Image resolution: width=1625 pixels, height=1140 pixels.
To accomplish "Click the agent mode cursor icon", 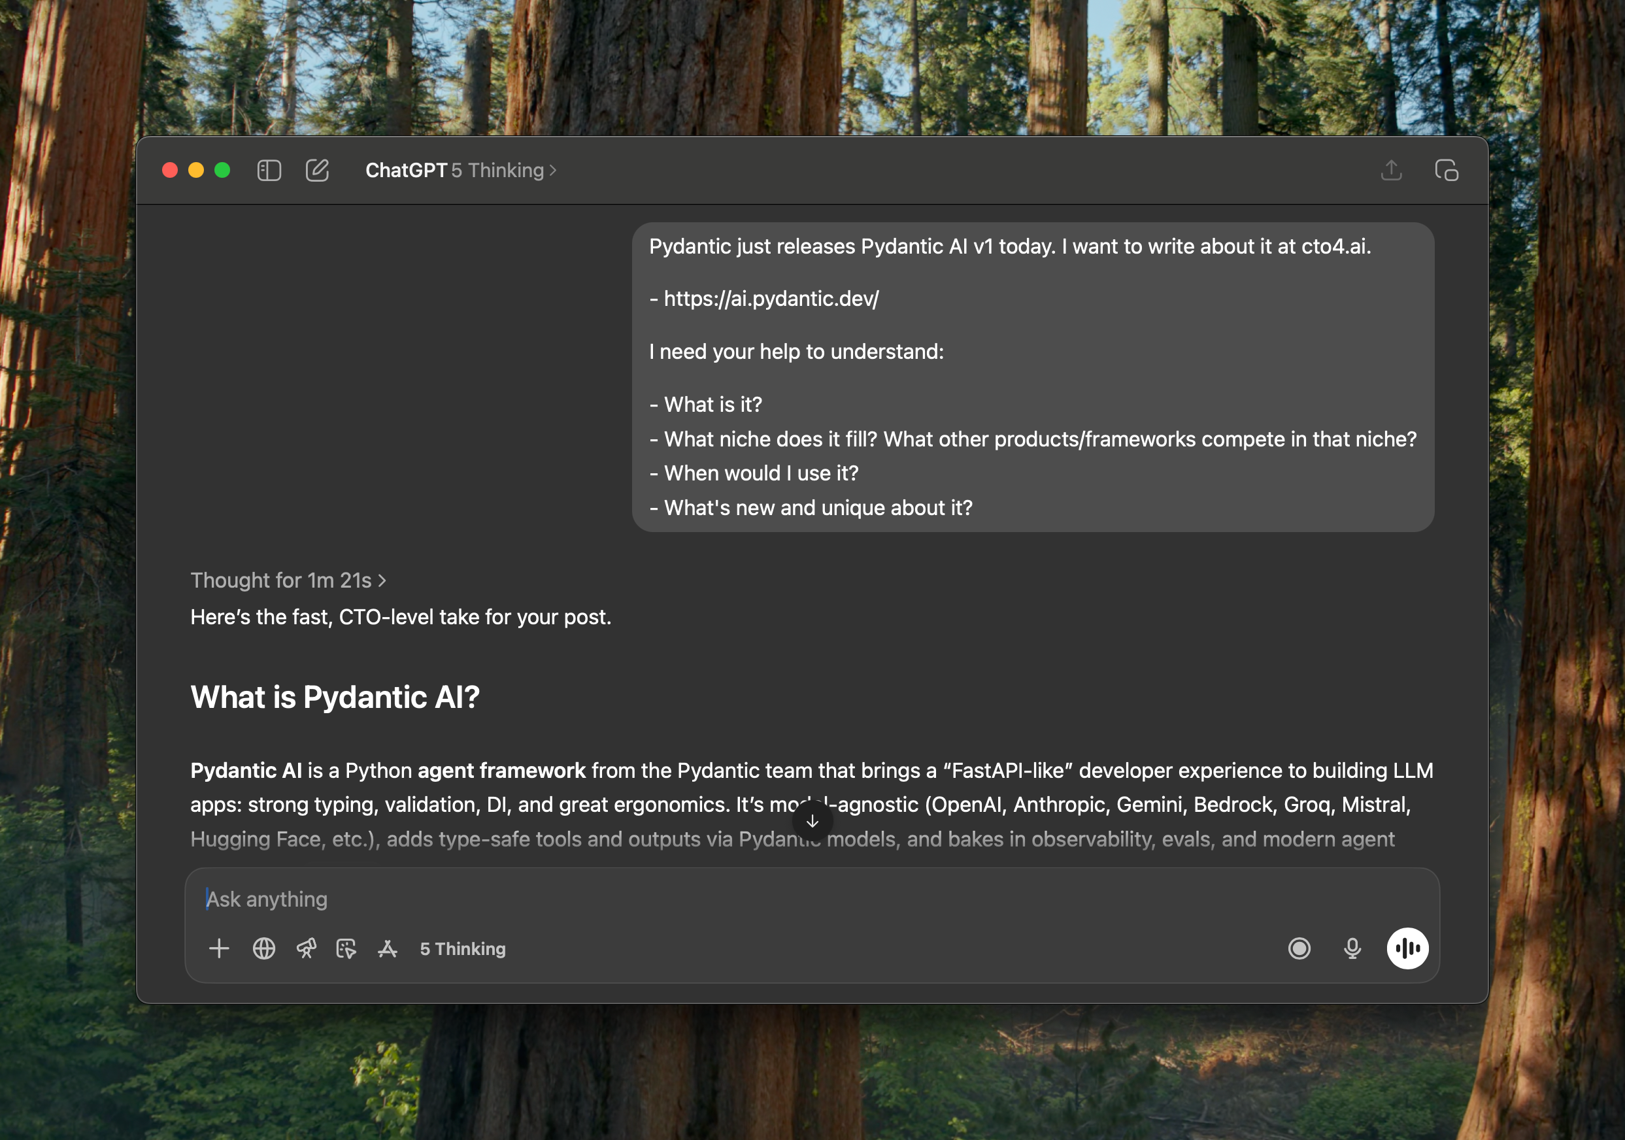I will click(346, 948).
